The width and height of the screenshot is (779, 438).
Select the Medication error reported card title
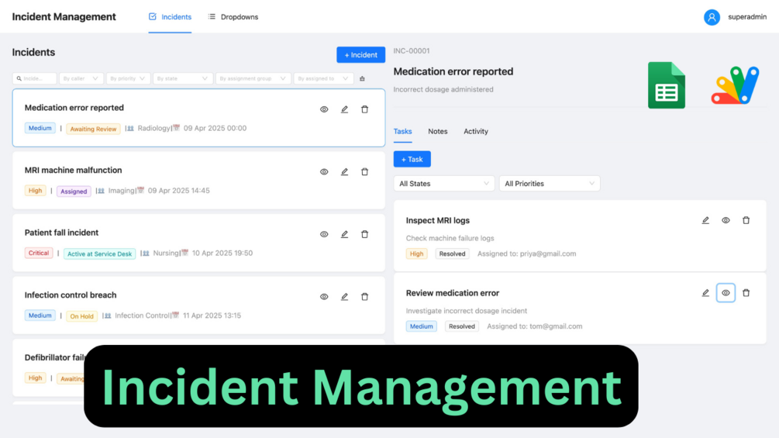(x=74, y=108)
